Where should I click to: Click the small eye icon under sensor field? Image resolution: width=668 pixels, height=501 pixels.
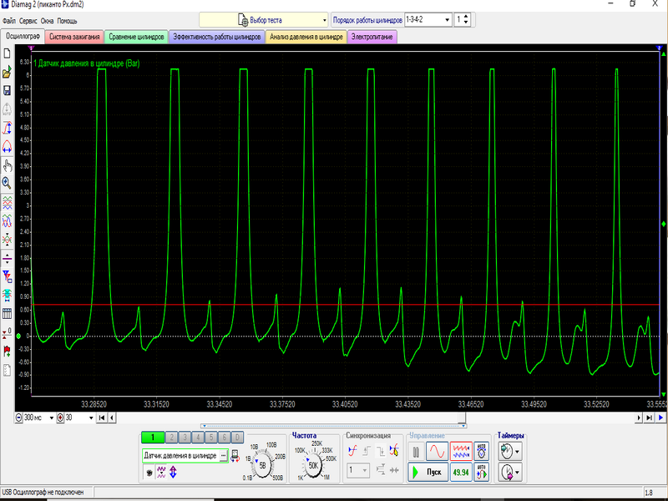(149, 472)
